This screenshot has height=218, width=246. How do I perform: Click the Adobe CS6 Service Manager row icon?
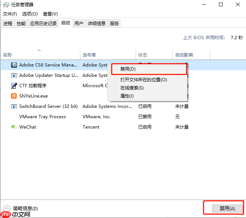[x=14, y=65]
